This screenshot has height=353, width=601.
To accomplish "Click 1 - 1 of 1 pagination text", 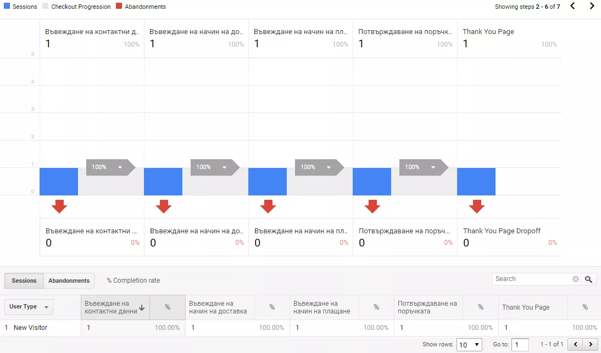I will (x=552, y=344).
